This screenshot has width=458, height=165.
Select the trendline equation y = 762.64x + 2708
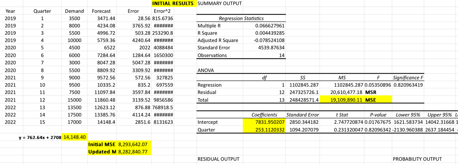[x=40, y=137]
